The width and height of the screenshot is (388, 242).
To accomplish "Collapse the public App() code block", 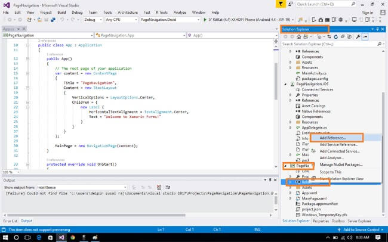I will (27, 58).
